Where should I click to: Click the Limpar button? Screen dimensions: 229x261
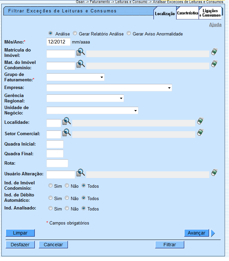tap(20, 233)
